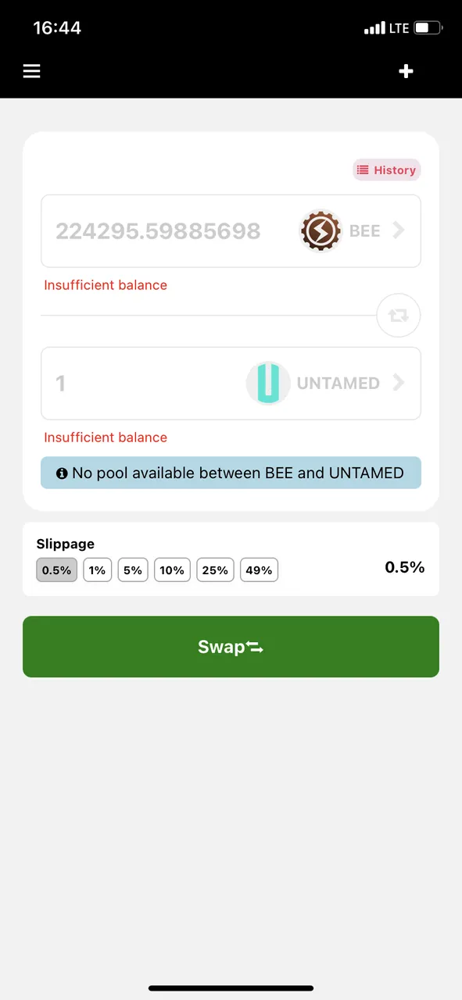Select 0.5% slippage option
462x1000 pixels.
click(x=56, y=570)
